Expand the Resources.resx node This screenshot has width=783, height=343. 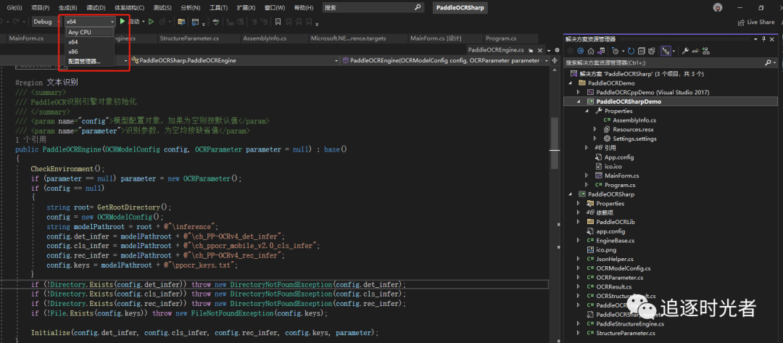point(596,129)
